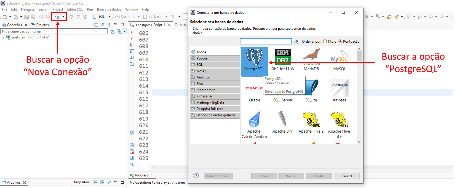This screenshot has height=188, width=457.
Task: Select the Pontuação sort radio button
Action: pos(340,42)
